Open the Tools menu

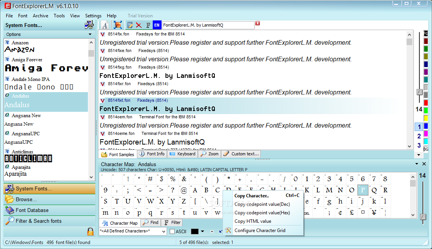(x=59, y=16)
